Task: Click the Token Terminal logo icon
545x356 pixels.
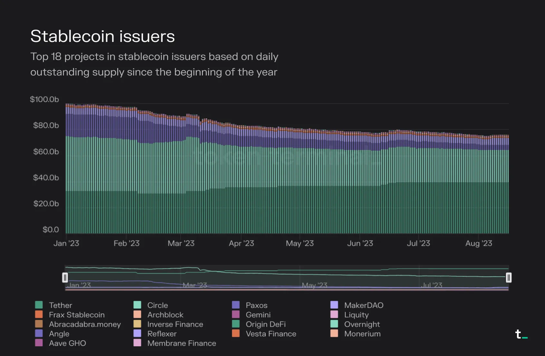Action: [x=521, y=334]
